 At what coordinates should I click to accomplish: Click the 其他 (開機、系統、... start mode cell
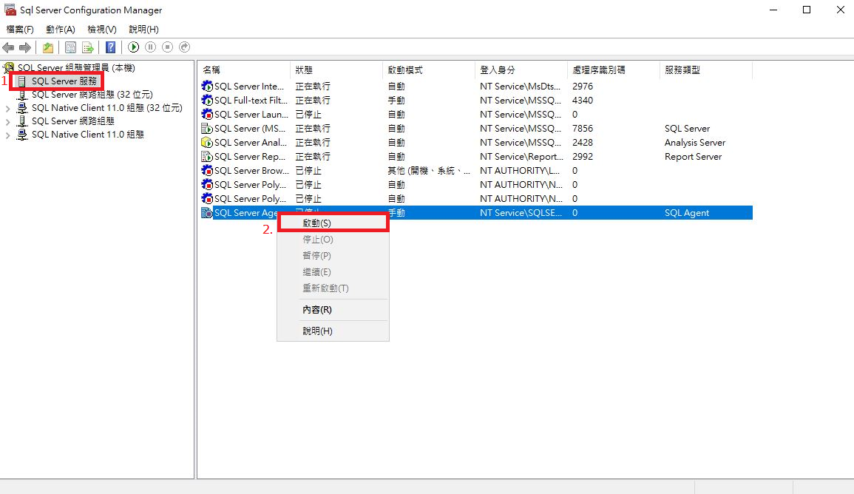coord(429,171)
